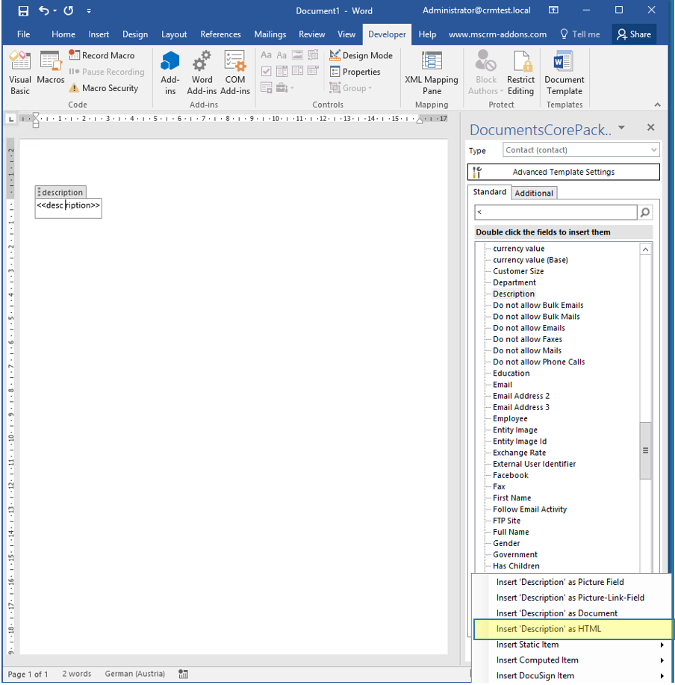
Task: Open Advanced Template Settings
Action: pyautogui.click(x=563, y=172)
